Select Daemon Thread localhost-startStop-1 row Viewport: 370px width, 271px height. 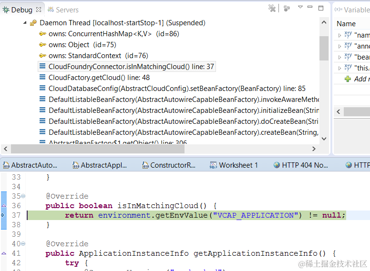coord(122,23)
